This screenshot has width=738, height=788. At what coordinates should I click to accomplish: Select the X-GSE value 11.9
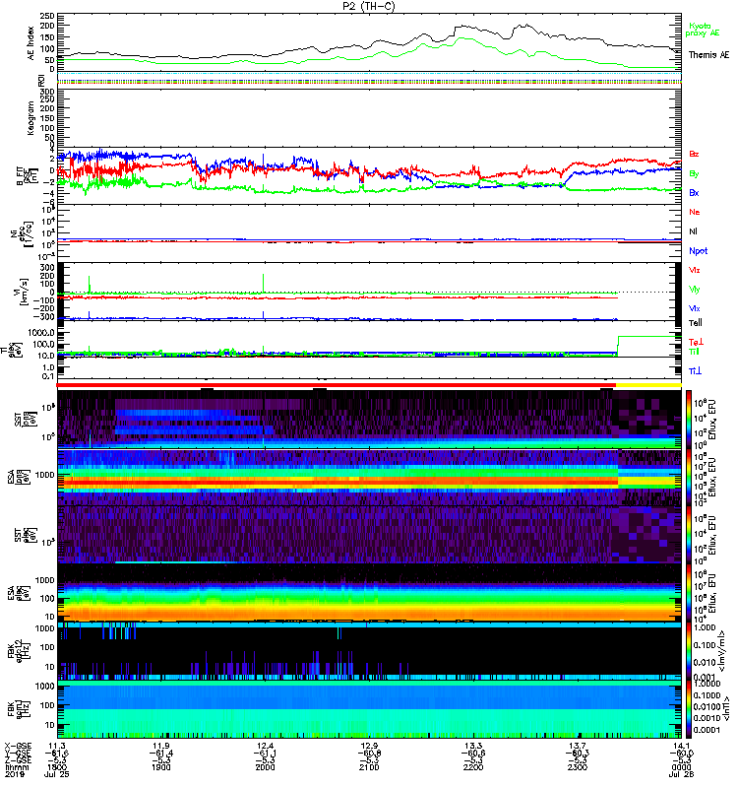tap(160, 746)
